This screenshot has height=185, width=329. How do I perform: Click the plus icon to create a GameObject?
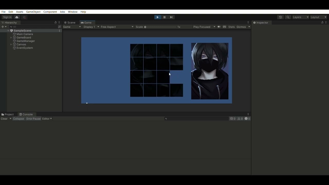coord(2,27)
